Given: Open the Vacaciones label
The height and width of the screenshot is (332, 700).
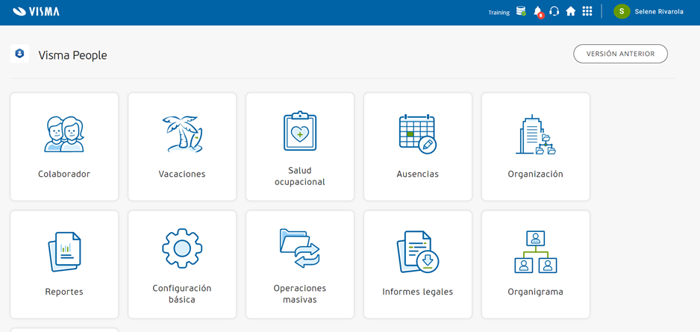Looking at the screenshot, I should tap(182, 174).
